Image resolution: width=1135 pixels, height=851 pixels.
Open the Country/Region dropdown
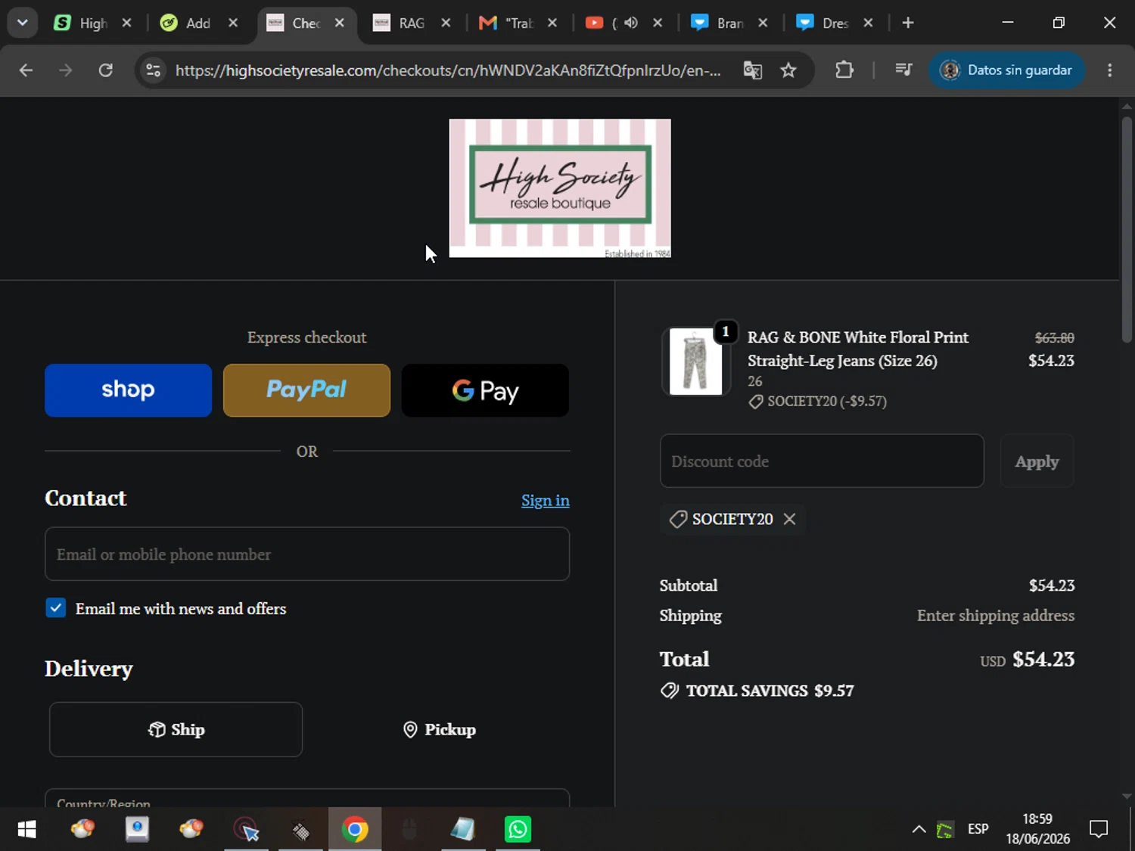[307, 798]
